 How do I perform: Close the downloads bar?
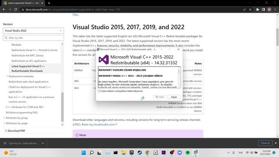click(x=276, y=143)
